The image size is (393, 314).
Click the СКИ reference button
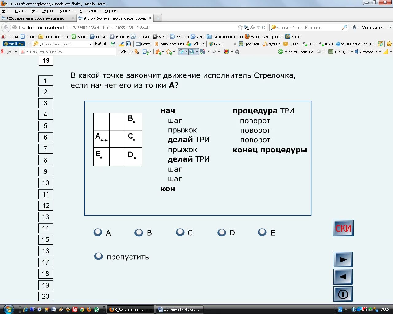point(343,228)
